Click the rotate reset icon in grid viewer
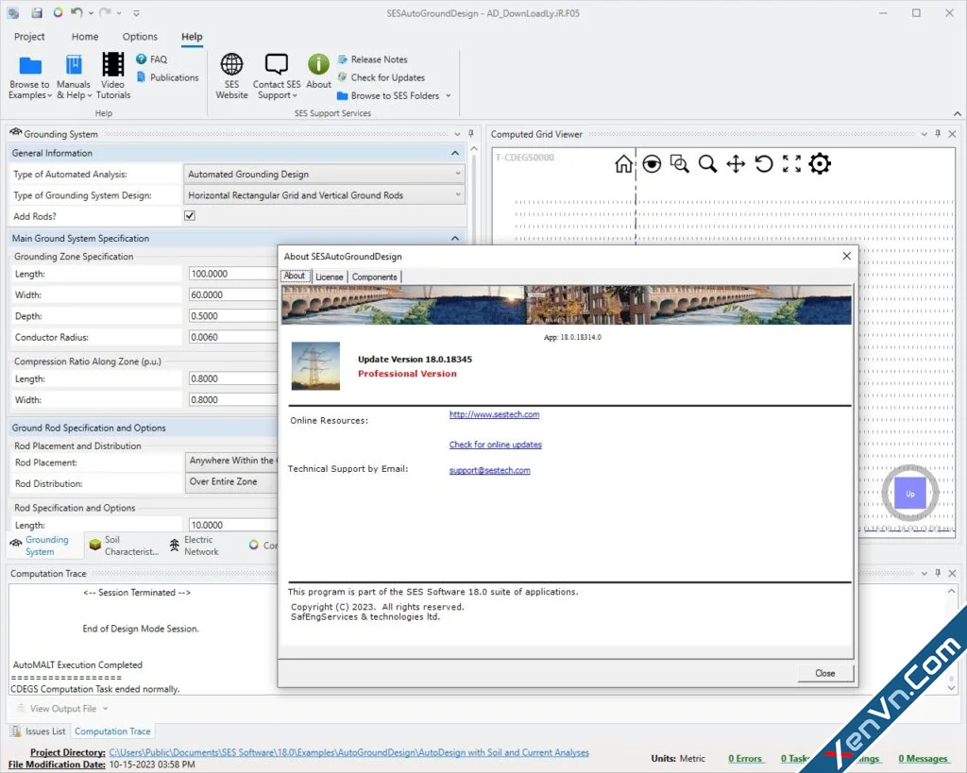967x773 pixels. pyautogui.click(x=763, y=164)
